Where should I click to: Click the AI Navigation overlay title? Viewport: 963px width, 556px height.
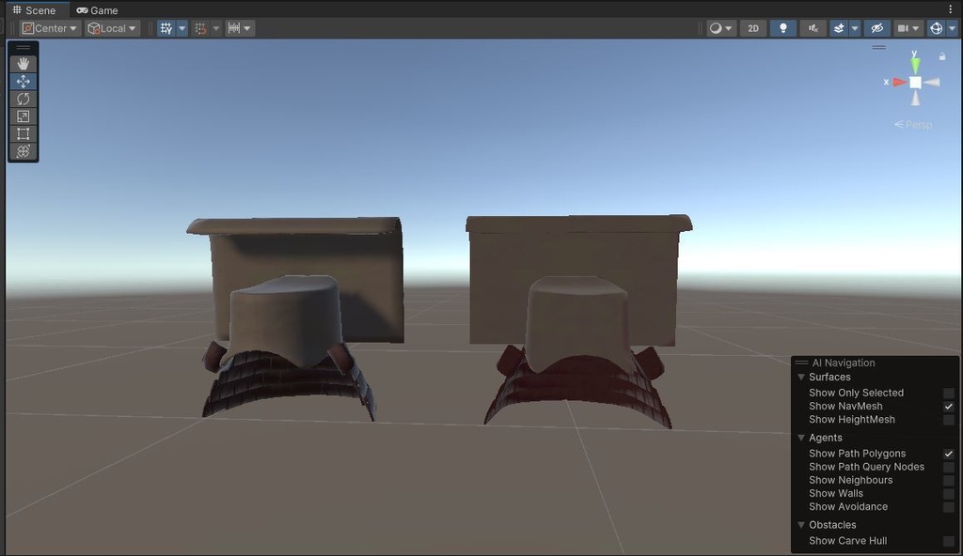844,363
